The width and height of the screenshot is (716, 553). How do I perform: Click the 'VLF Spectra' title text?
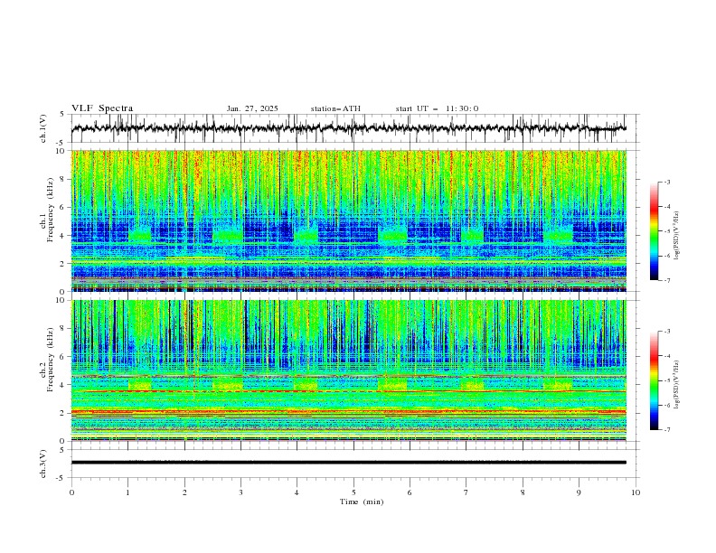pyautogui.click(x=102, y=108)
